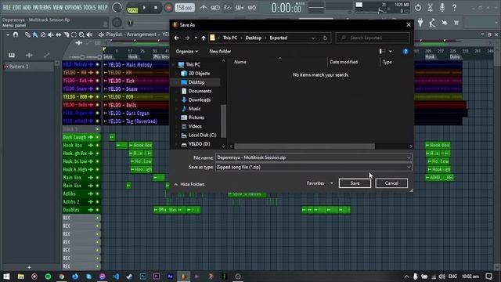Refresh the Exported folder view
The height and width of the screenshot is (282, 501).
pyautogui.click(x=326, y=38)
